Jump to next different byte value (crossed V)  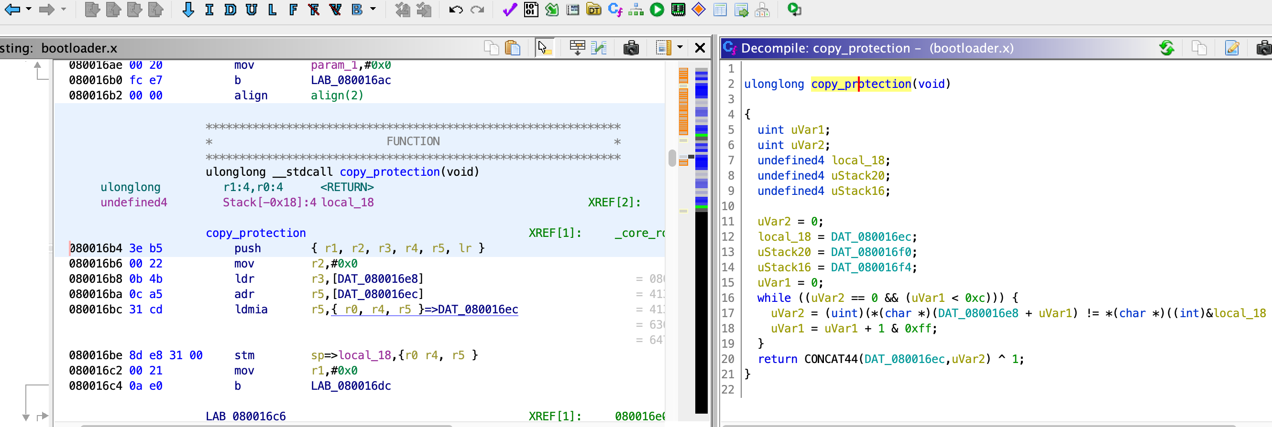[335, 10]
